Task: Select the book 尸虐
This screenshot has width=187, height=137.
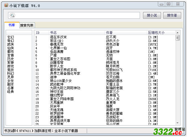Action: [x=53, y=55]
